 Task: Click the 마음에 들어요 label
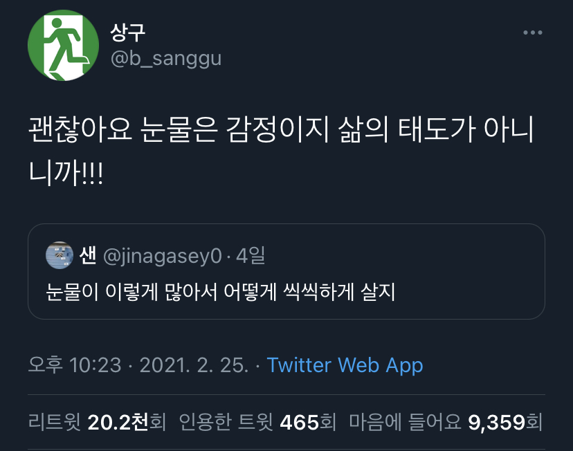405,422
